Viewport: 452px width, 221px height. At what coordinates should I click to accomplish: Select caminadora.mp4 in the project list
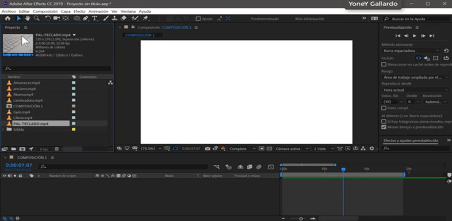pos(27,100)
